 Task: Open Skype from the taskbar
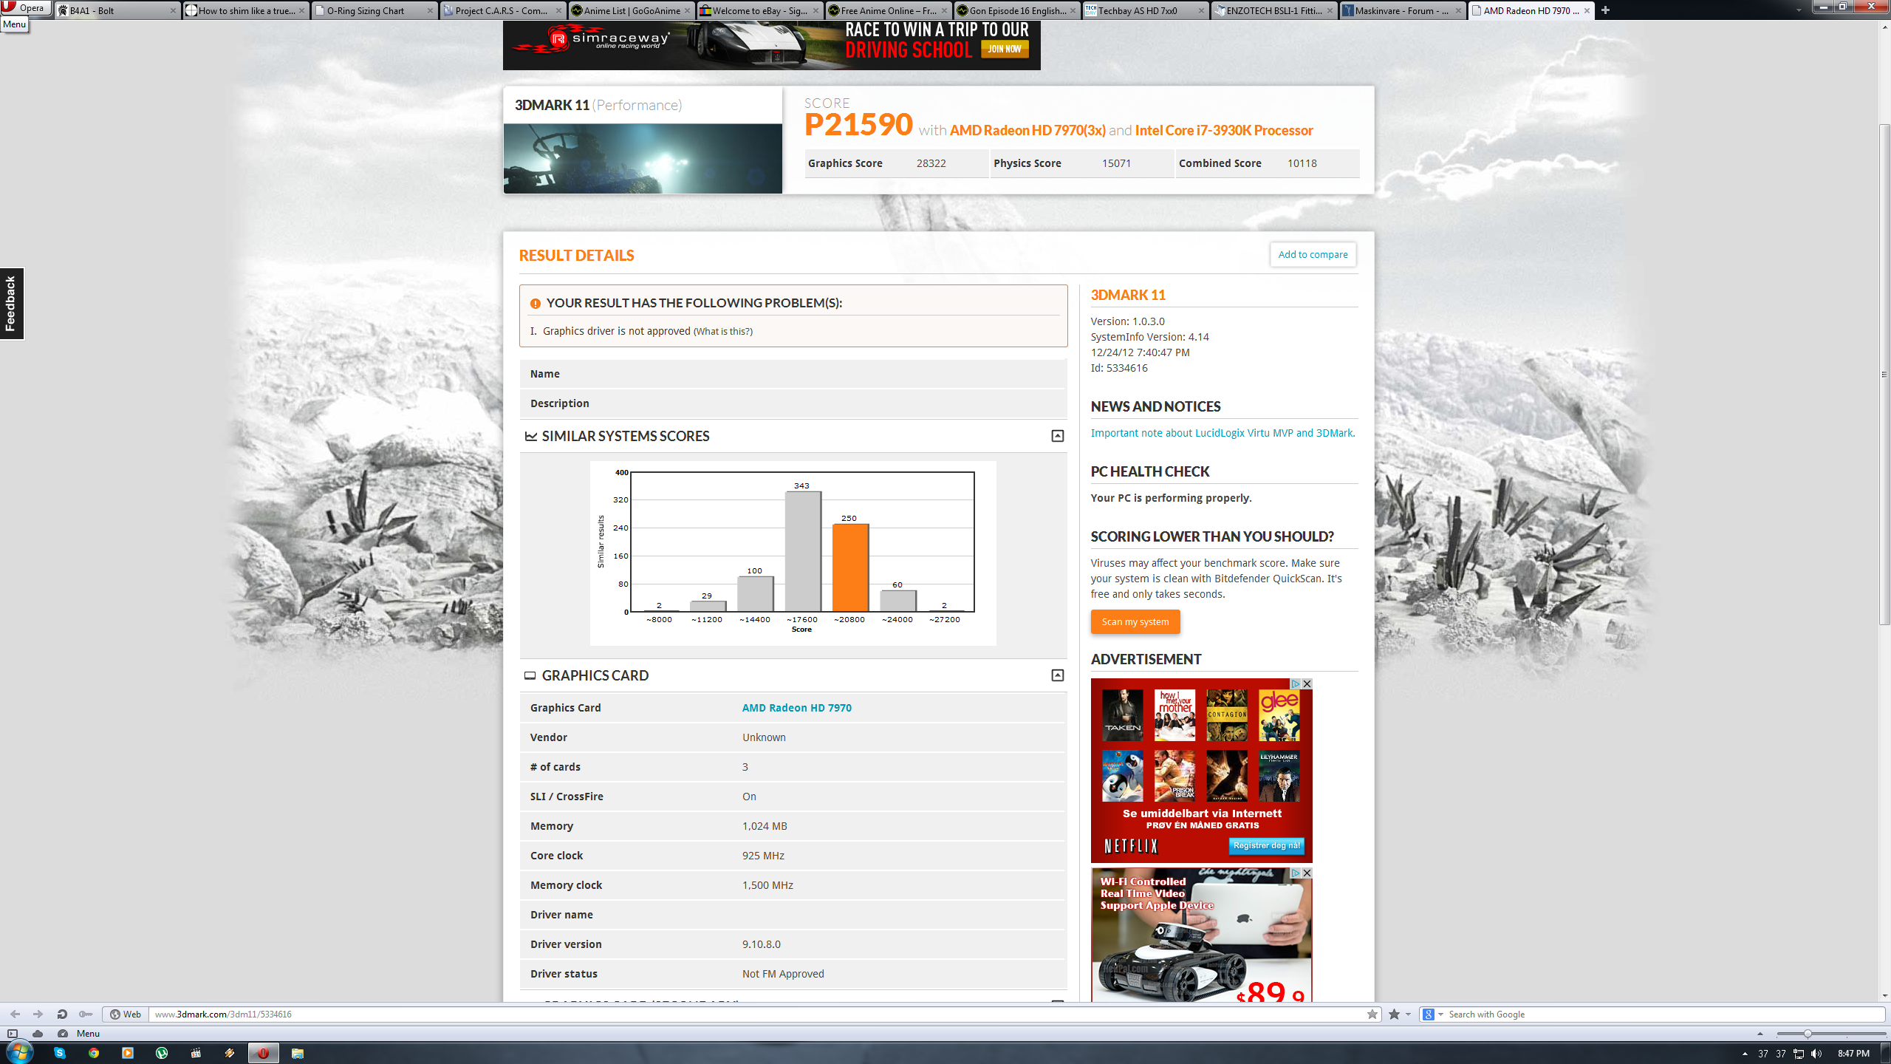[x=60, y=1053]
